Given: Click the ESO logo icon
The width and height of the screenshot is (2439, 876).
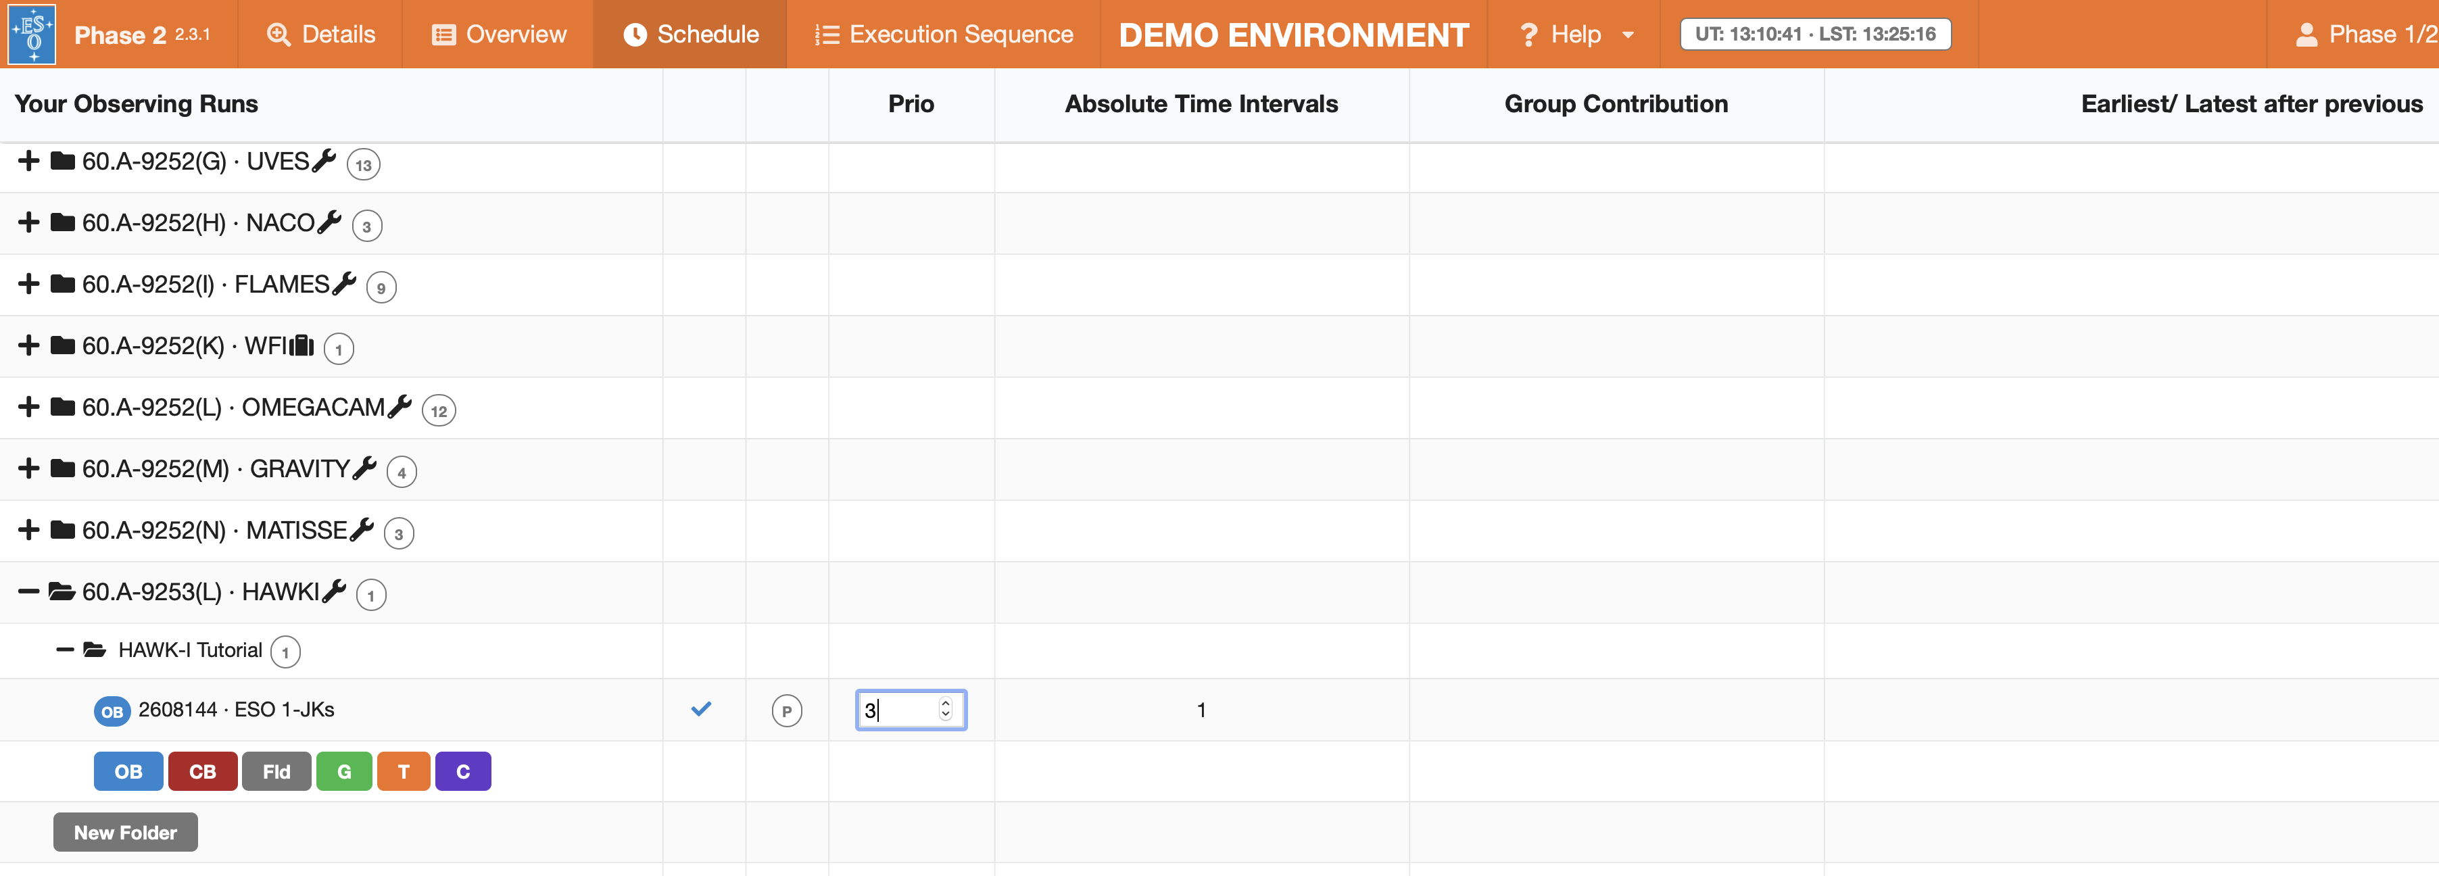Looking at the screenshot, I should pos(32,34).
